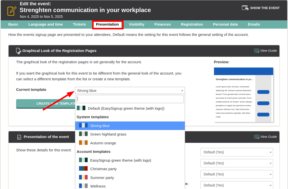Go to the Emails tab
Image resolution: width=288 pixels, height=189 pixels.
(x=254, y=24)
